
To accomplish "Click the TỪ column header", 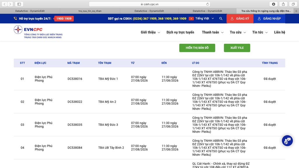I will [133, 63].
